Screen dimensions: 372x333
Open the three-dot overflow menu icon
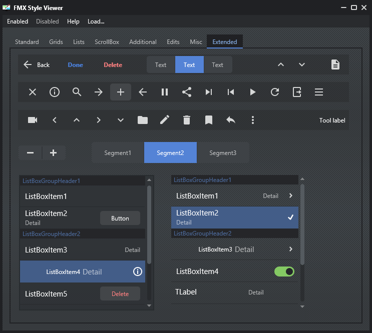[x=253, y=120]
